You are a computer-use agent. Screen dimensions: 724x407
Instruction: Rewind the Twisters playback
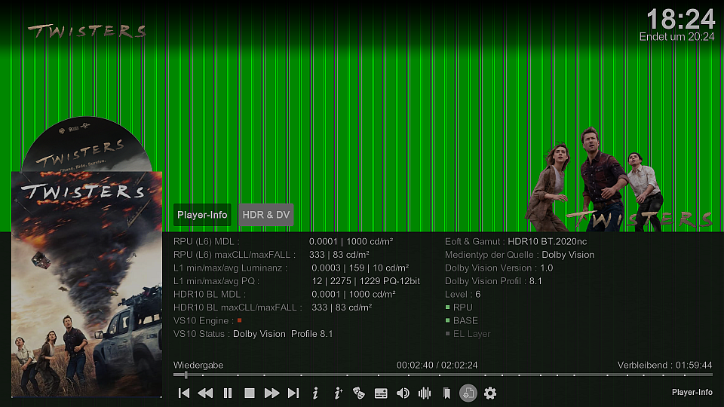205,393
